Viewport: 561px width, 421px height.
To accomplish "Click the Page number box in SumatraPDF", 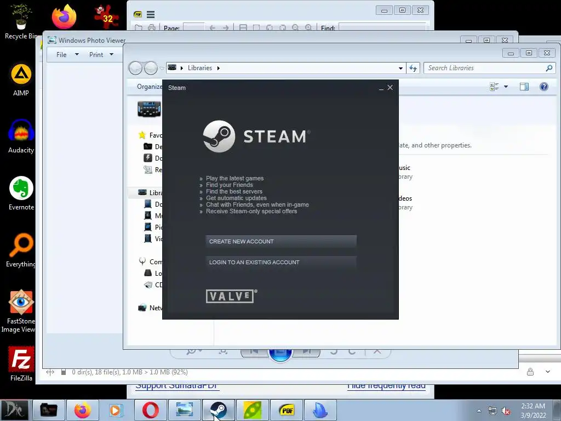I will click(x=193, y=27).
